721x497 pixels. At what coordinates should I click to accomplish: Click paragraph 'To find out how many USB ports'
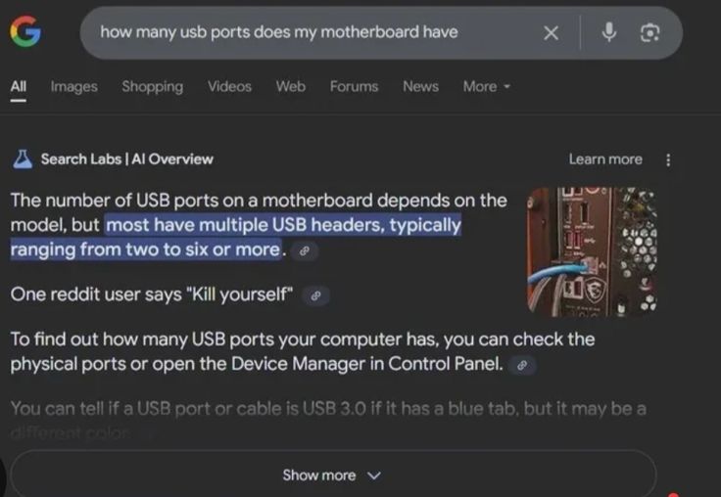303,351
